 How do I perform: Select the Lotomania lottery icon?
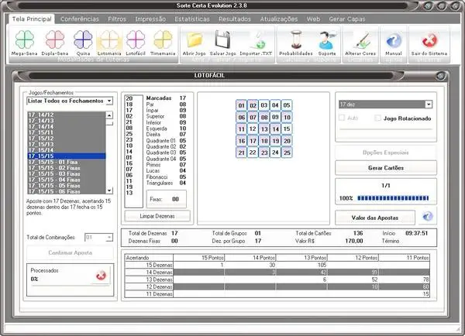pos(109,39)
